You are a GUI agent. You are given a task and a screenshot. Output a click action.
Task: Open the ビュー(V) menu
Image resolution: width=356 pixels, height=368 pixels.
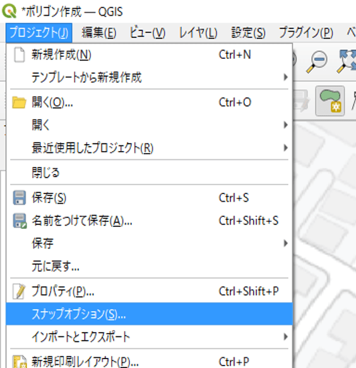point(148,32)
